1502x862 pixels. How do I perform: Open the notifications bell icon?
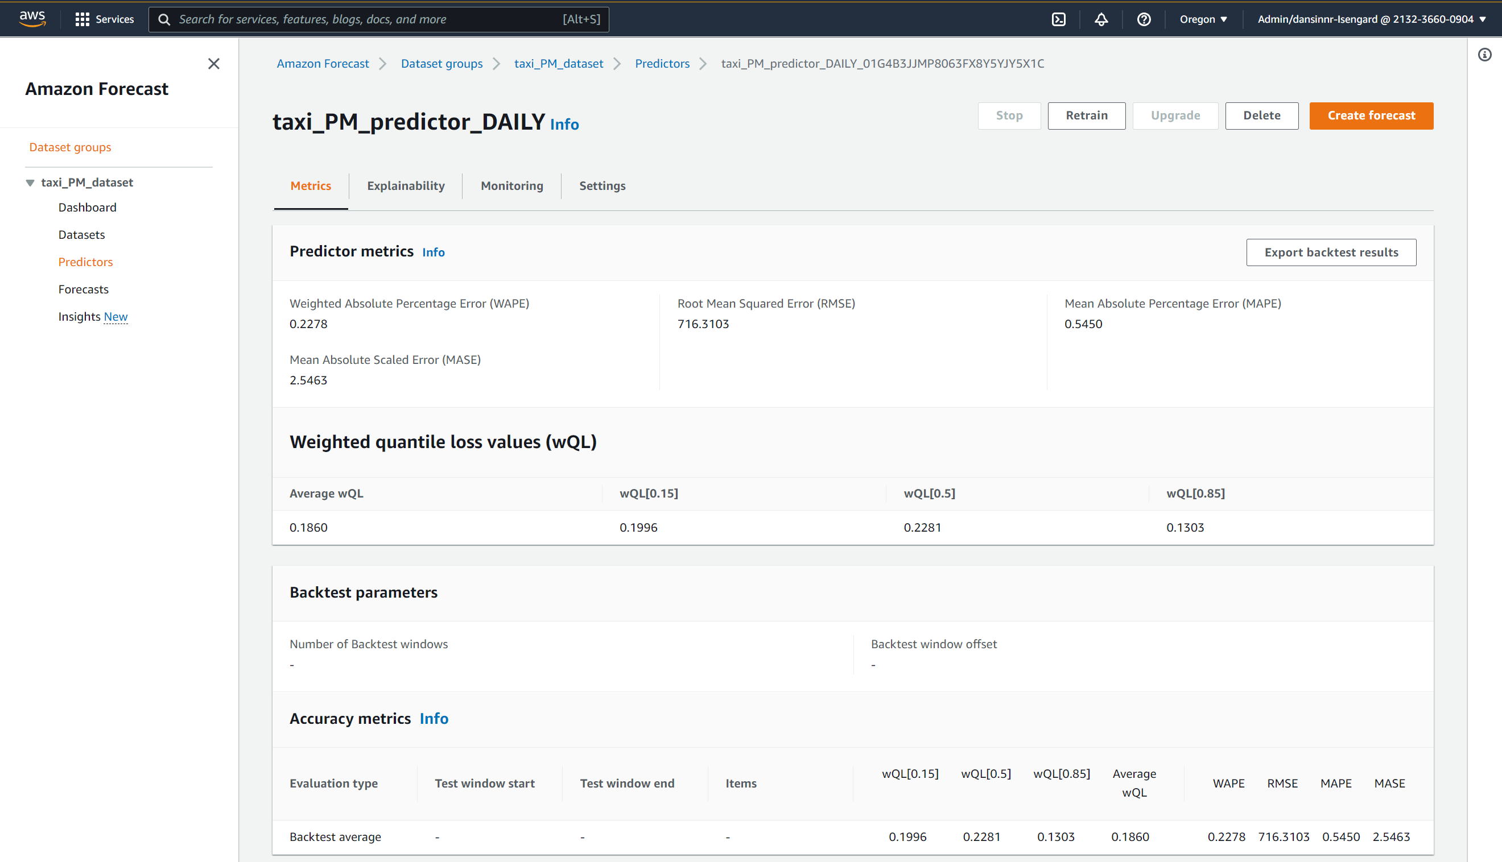pyautogui.click(x=1101, y=19)
